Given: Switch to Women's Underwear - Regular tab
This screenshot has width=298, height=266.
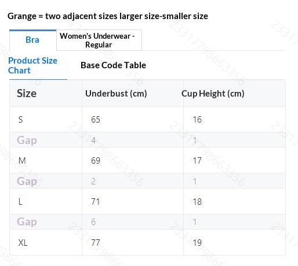Looking at the screenshot, I should pos(99,40).
